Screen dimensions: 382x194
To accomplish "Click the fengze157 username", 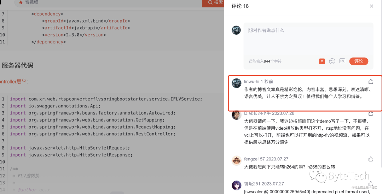I will pos(254,159).
